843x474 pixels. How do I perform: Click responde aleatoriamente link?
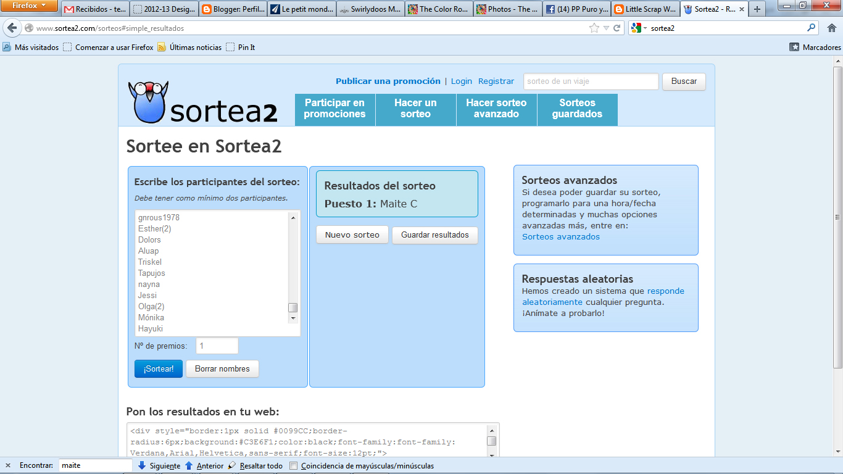(603, 296)
